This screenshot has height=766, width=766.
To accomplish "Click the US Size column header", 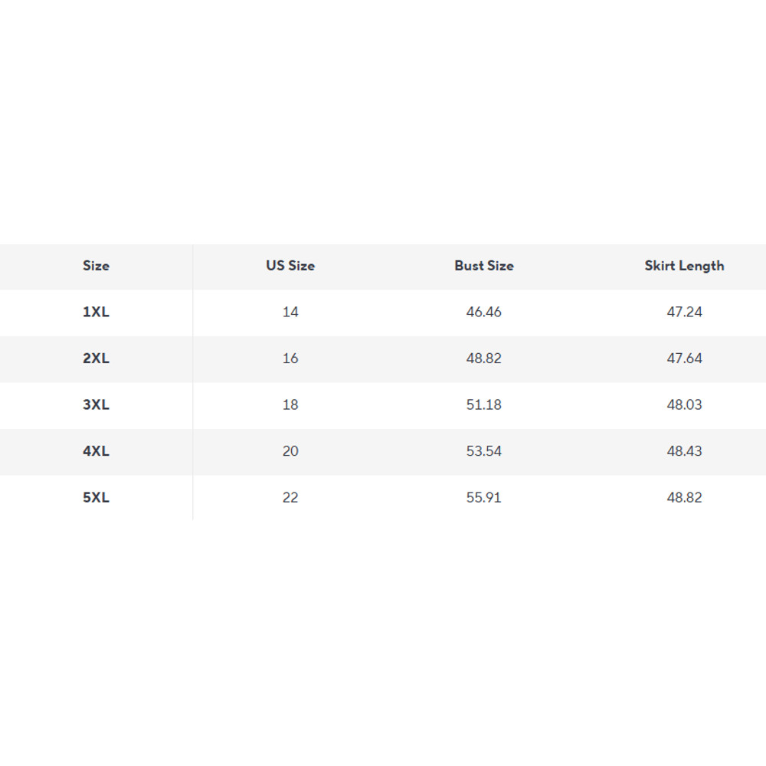I will point(290,266).
